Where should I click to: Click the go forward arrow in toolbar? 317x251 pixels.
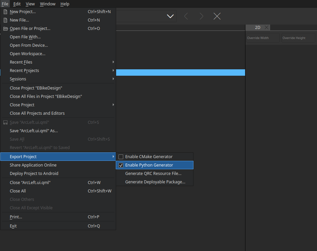(202, 16)
